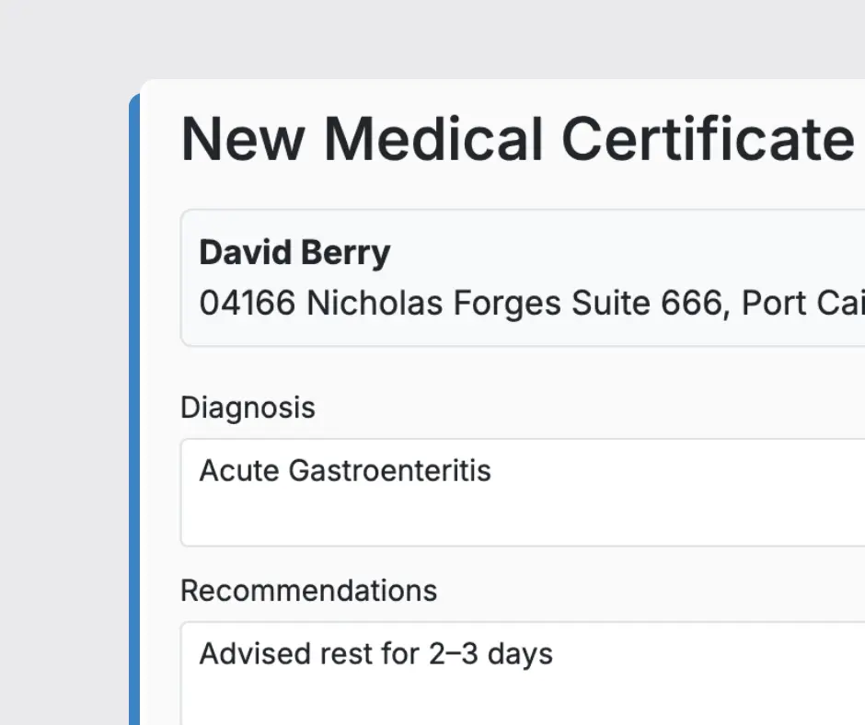Click "2–3 days" in the Recommendations field

click(490, 654)
